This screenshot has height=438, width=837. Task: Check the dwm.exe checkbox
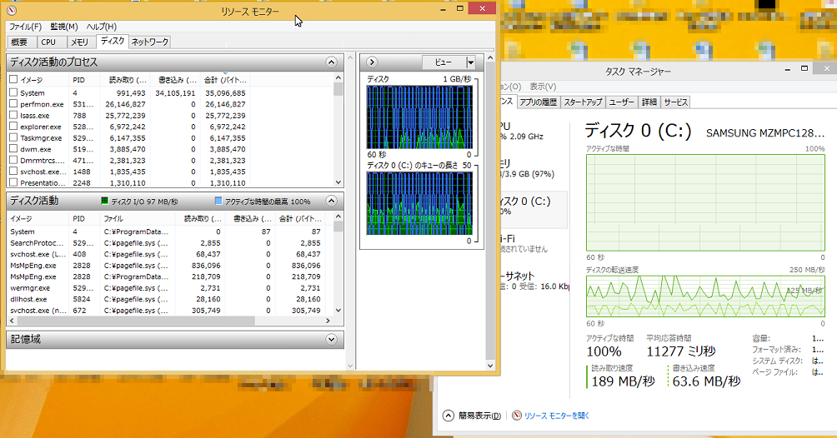click(13, 148)
